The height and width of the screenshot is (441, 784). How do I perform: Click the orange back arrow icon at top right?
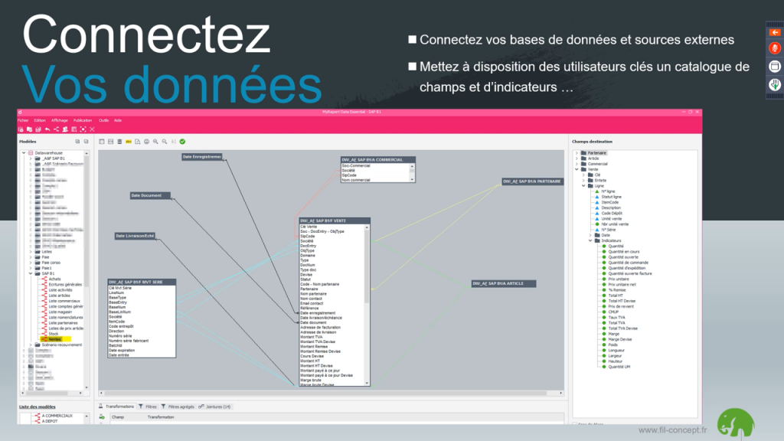coord(774,32)
